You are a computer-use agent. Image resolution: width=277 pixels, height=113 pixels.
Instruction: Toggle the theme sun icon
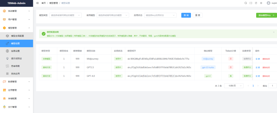[261, 3]
